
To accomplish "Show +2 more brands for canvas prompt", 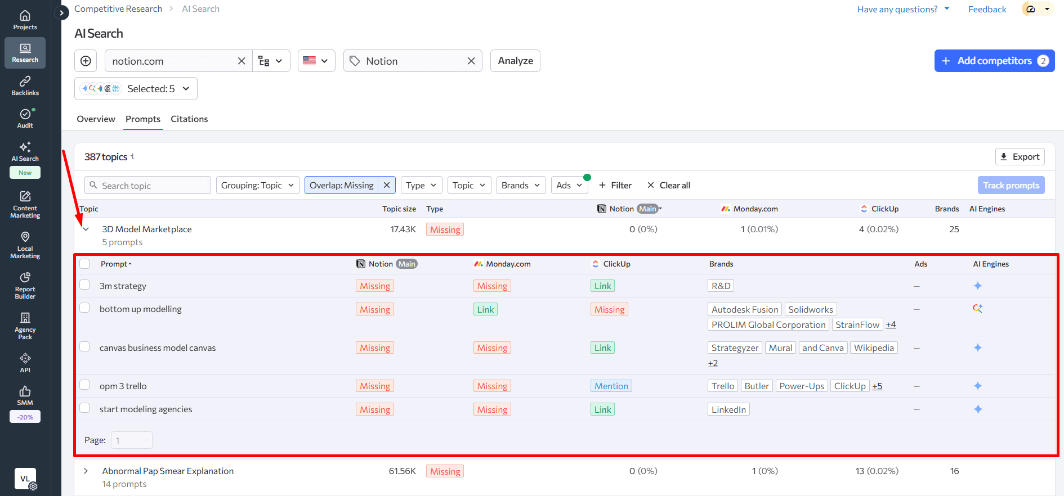I will pos(713,363).
